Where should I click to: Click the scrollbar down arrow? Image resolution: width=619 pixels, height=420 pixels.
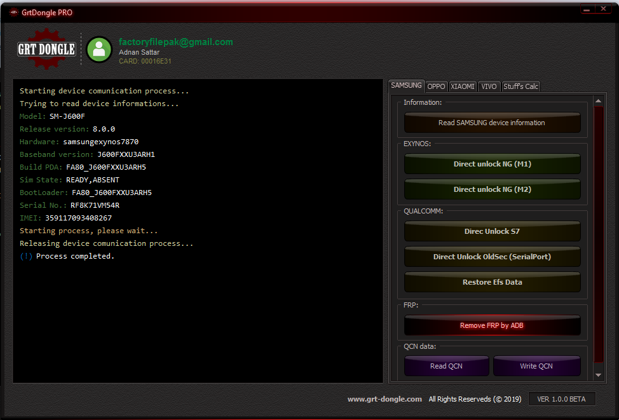point(599,376)
